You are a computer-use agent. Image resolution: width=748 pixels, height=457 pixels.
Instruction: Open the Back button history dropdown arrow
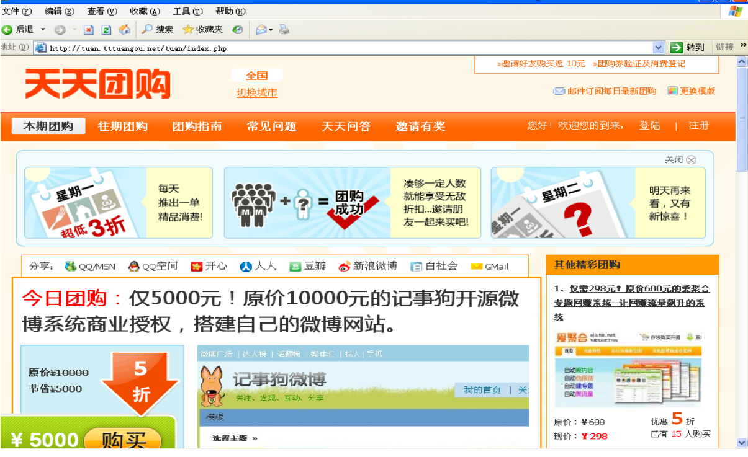pyautogui.click(x=43, y=29)
